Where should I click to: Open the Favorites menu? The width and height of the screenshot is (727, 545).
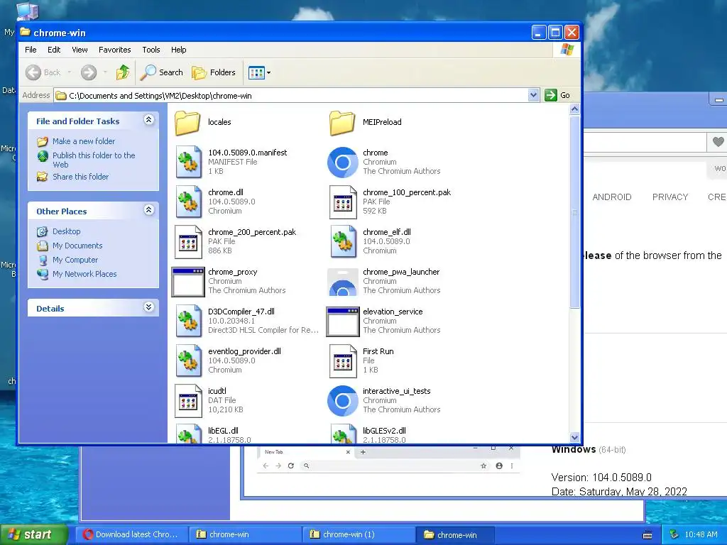click(x=114, y=50)
